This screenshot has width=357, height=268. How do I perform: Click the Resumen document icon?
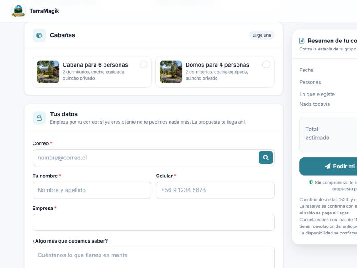302,41
